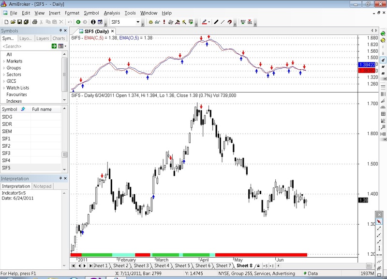This screenshot has width=387, height=279.
Task: Expand the Markets tree node
Action: click(4, 62)
